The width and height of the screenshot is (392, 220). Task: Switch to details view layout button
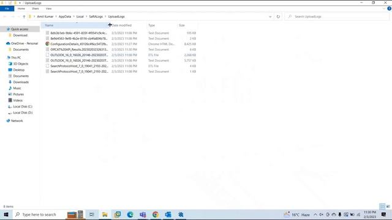click(x=382, y=207)
